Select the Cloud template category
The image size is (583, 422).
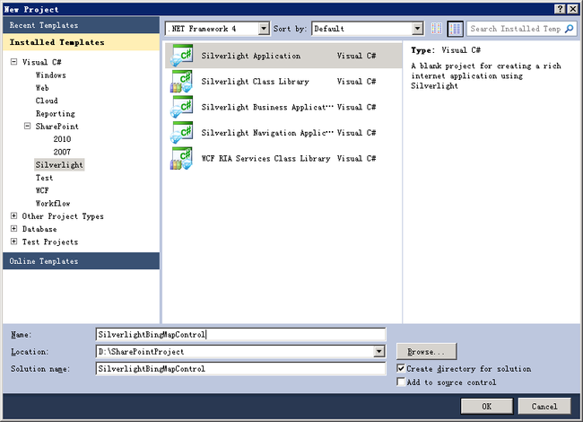(x=47, y=101)
